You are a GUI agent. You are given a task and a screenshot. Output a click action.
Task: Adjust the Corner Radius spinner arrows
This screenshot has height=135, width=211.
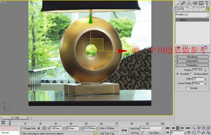coord(205,83)
